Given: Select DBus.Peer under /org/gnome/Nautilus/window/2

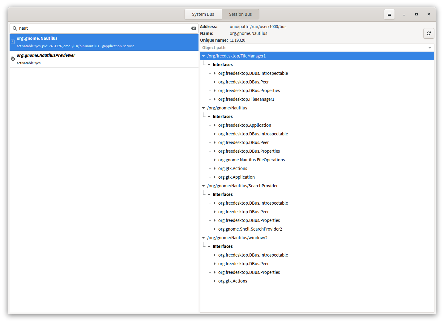Looking at the screenshot, I should click(243, 264).
